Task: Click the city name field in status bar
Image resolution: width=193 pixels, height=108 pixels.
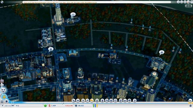Action: 29,106
